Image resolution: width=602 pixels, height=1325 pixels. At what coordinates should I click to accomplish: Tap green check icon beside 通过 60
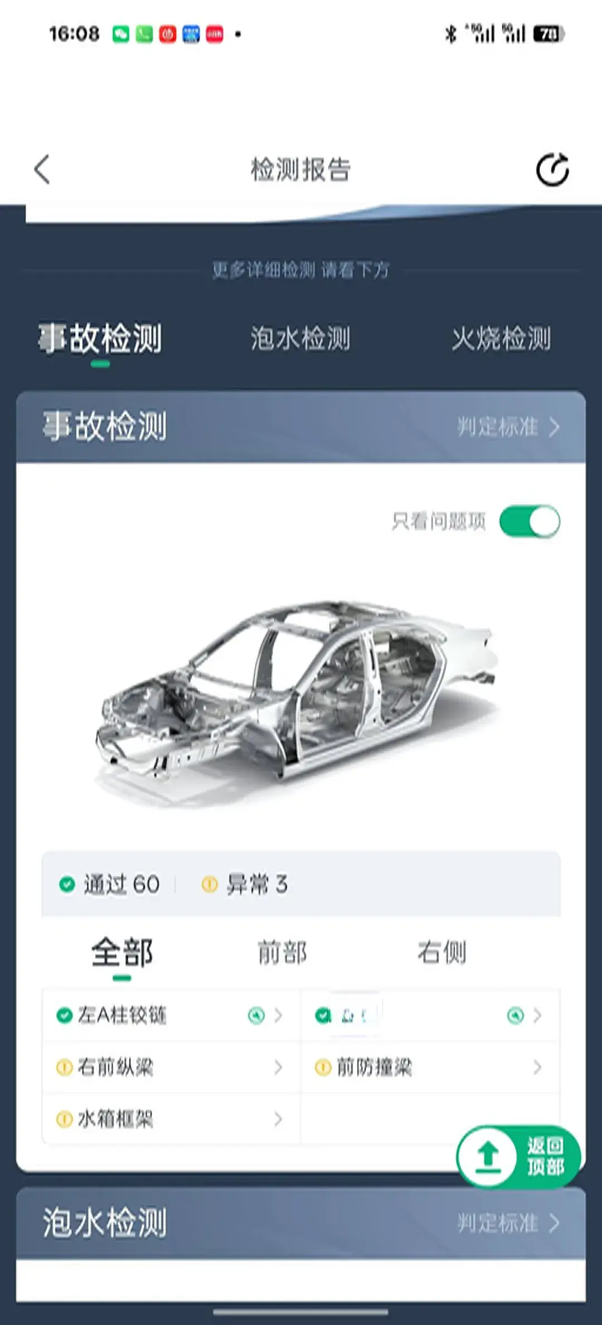click(x=67, y=884)
